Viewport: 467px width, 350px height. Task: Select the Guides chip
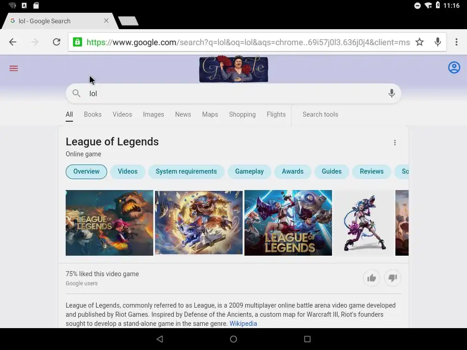[332, 172]
